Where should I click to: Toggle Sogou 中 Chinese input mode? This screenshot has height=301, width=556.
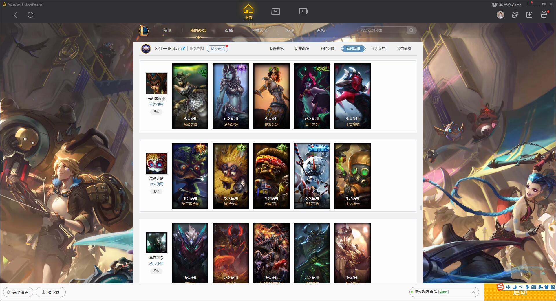click(508, 287)
